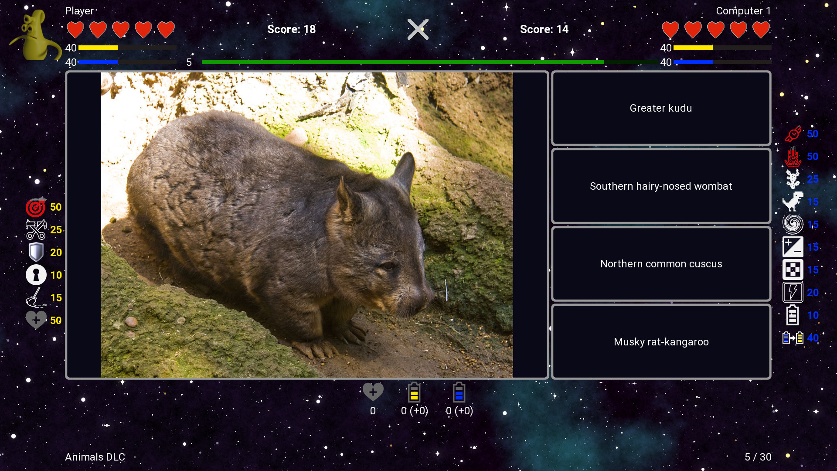This screenshot has height=471, width=837.
Task: Activate the swirl vortex attack
Action: coord(793,224)
